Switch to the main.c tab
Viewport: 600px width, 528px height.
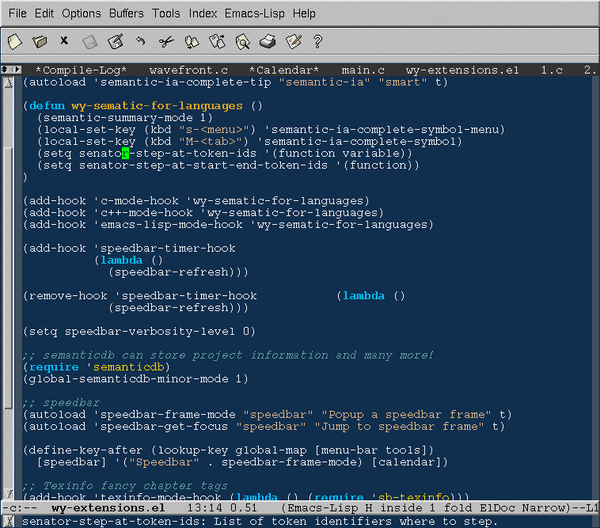click(x=363, y=70)
